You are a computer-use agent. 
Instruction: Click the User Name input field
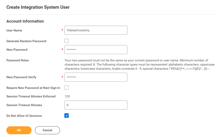(x=96, y=30)
